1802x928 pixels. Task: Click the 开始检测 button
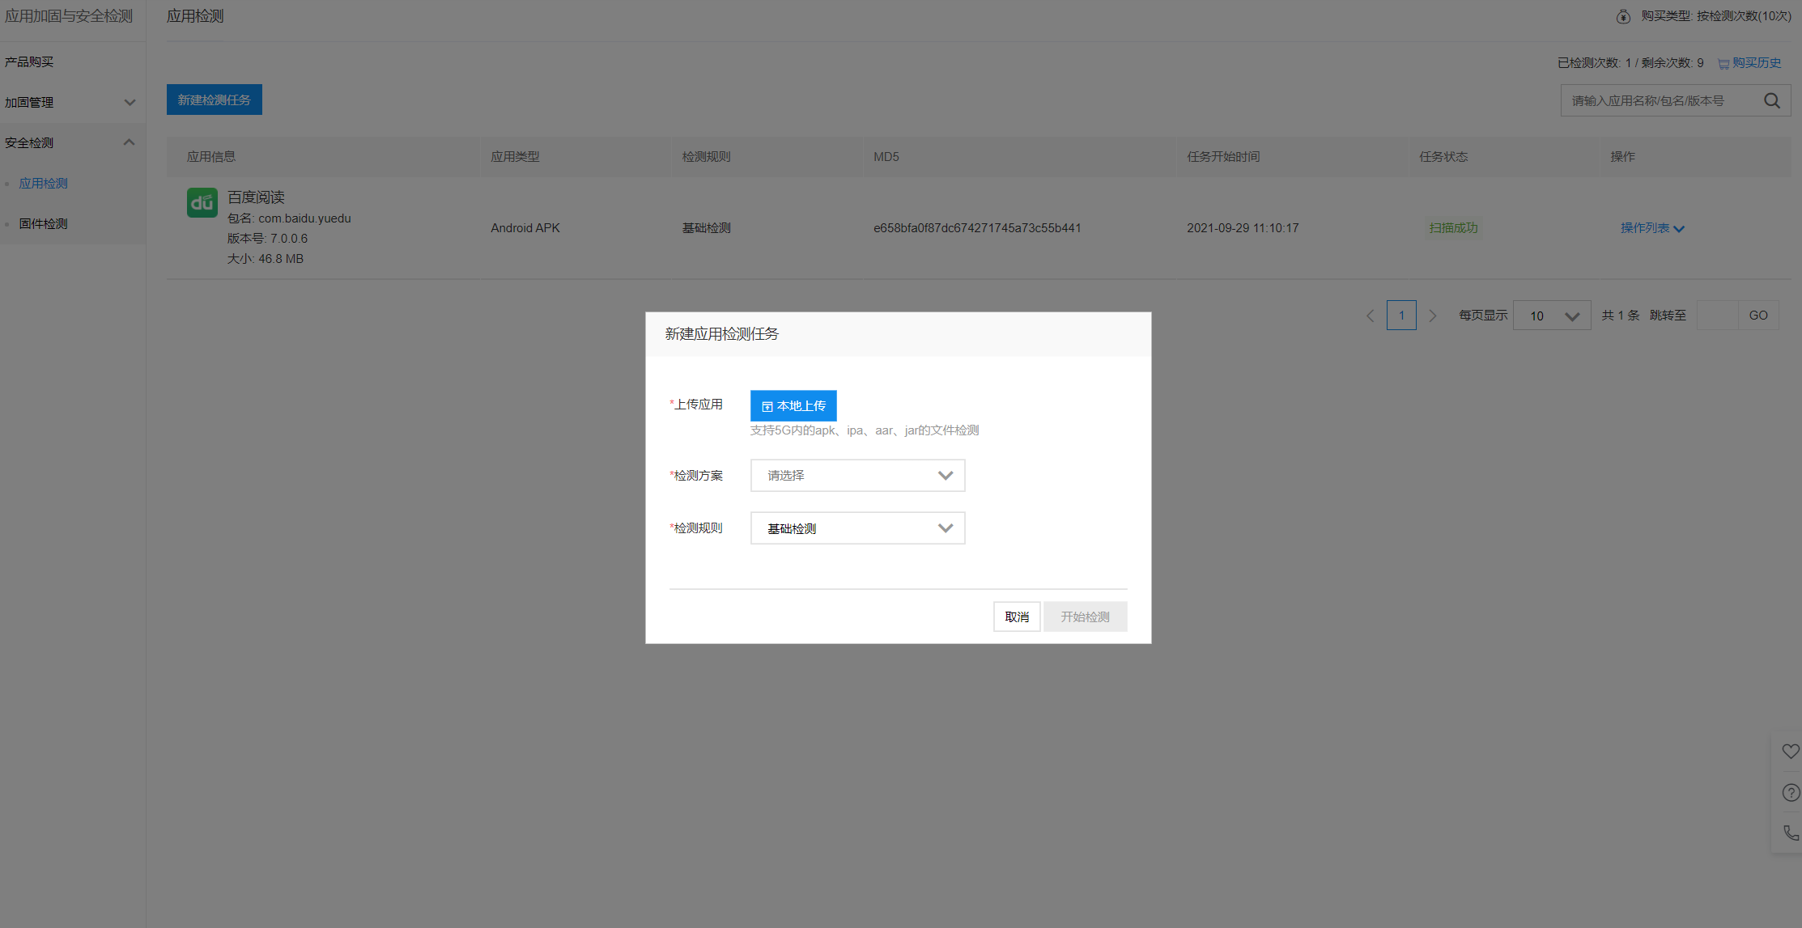click(1085, 617)
